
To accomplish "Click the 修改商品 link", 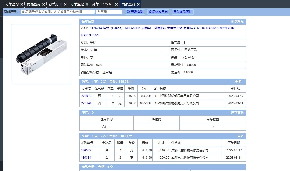I will coord(237,22).
